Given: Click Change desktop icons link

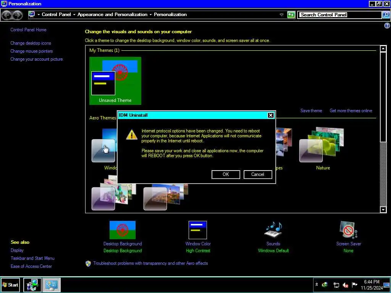Looking at the screenshot, I should (x=31, y=43).
